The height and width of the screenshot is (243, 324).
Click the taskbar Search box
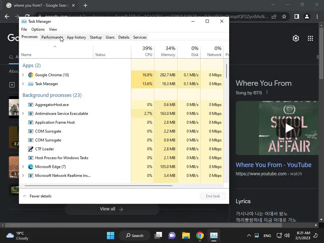[x=134, y=235]
